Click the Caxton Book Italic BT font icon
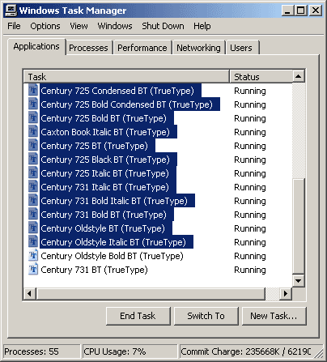This screenshot has width=327, height=362. pyautogui.click(x=33, y=131)
